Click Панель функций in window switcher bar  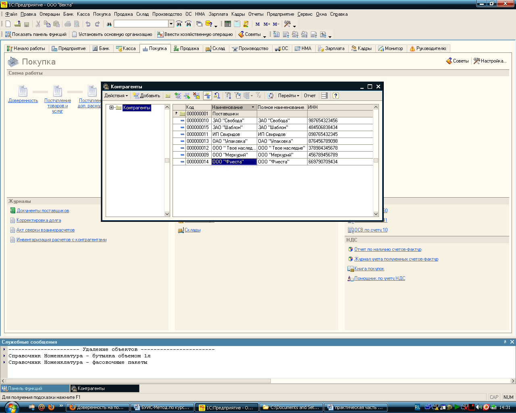point(35,388)
